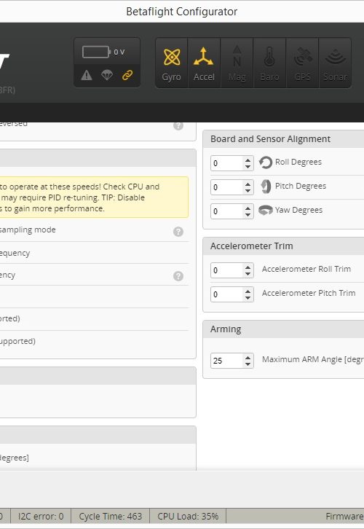Click the Gyro sensor icon
The width and height of the screenshot is (364, 529).
pos(172,63)
